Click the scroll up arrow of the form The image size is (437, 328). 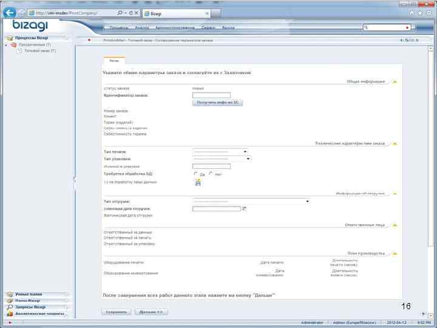pos(430,48)
